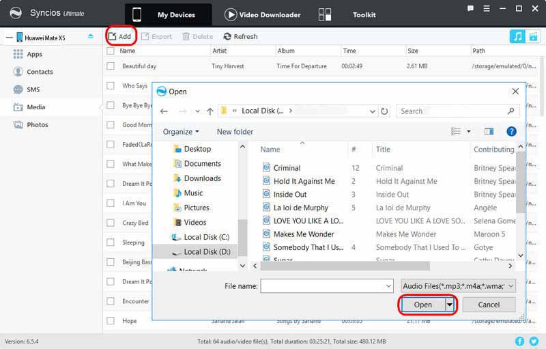Switch to the audio music view icon
This screenshot has width=546, height=349.
(517, 36)
